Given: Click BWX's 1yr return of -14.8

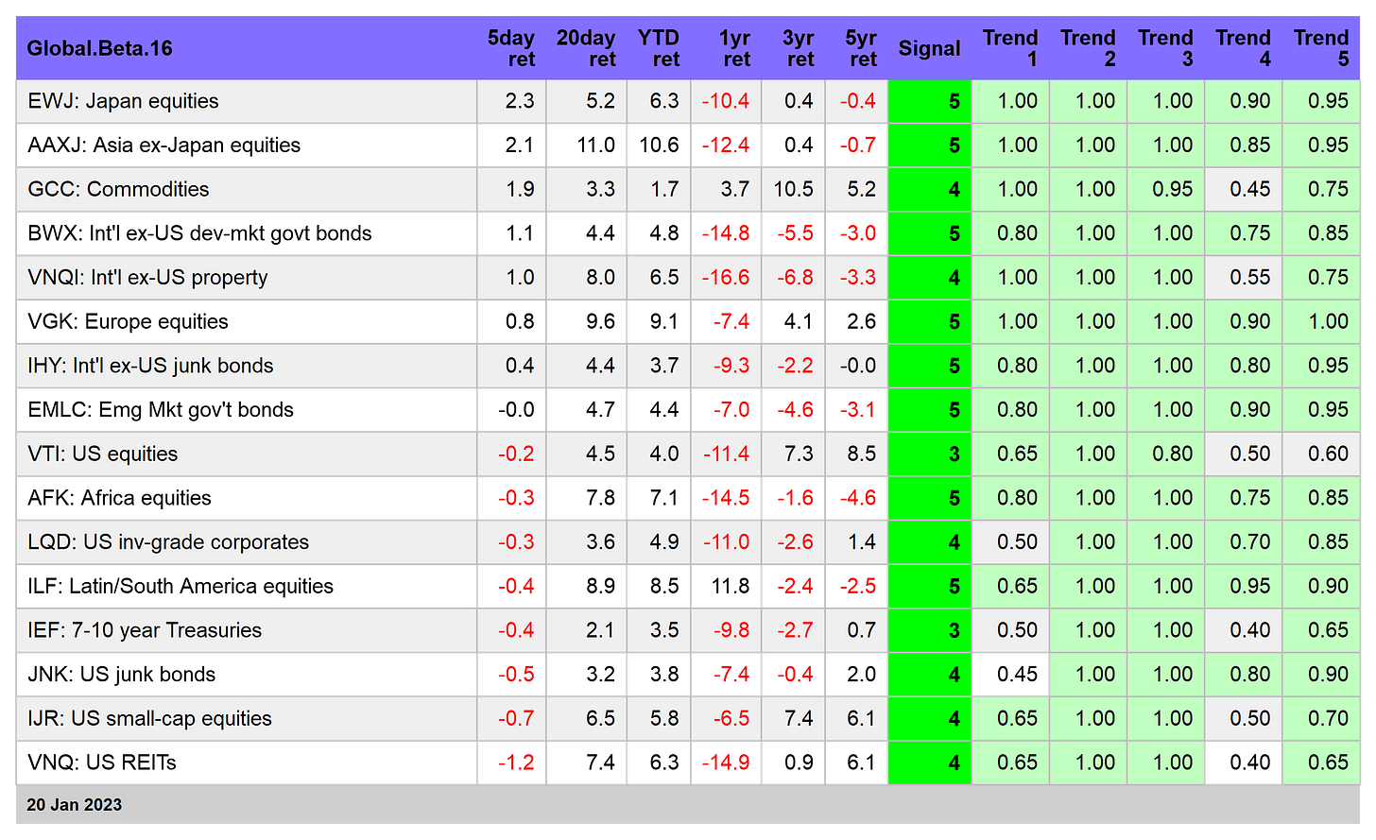Looking at the screenshot, I should pyautogui.click(x=726, y=233).
